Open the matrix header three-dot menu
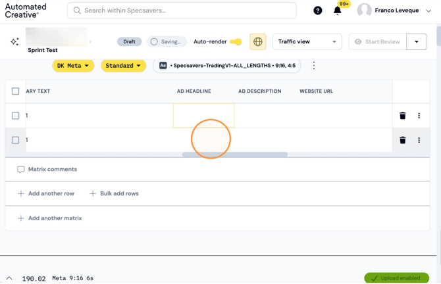This screenshot has height=284, width=441. [314, 66]
